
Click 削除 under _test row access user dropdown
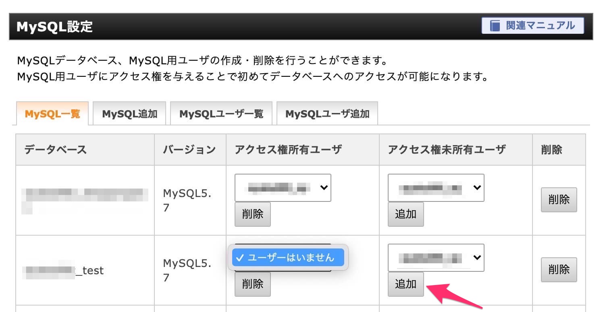[x=253, y=284]
